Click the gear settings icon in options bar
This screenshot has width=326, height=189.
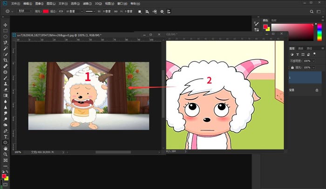(162, 11)
